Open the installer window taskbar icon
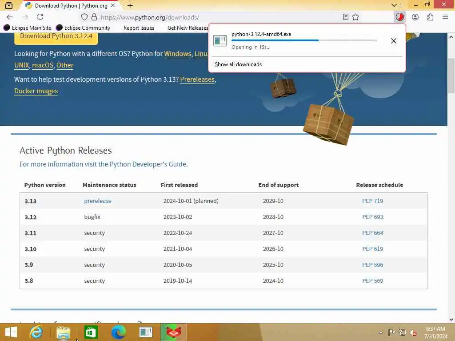Image resolution: width=455 pixels, height=341 pixels. click(x=146, y=332)
